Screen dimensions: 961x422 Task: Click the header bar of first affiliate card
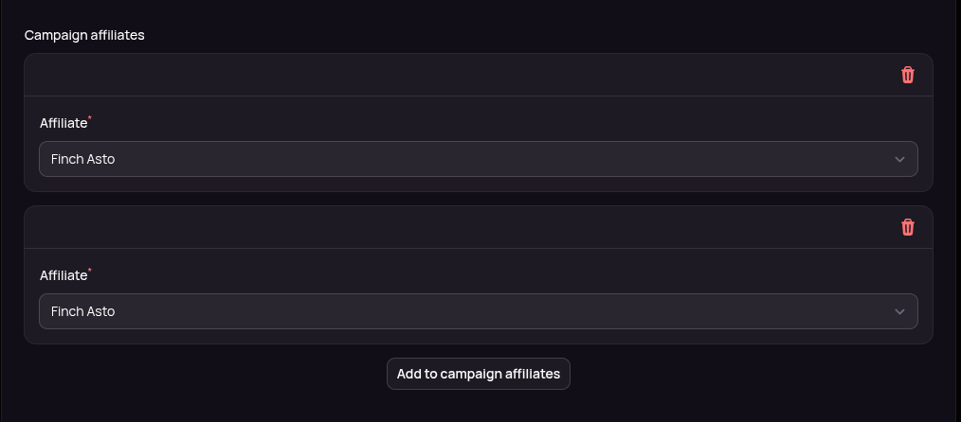tap(455, 75)
